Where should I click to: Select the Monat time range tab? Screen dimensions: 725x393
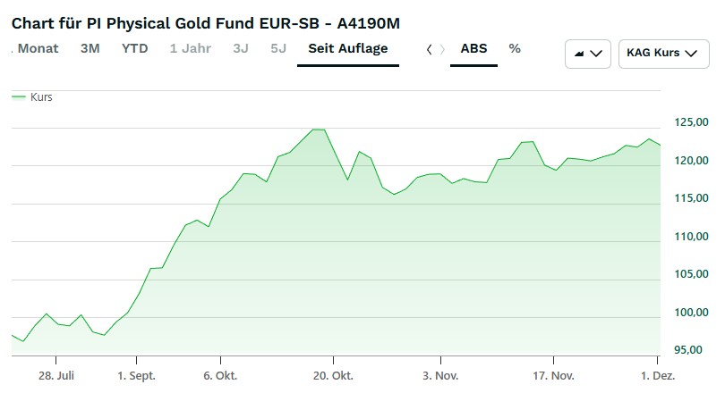(x=38, y=48)
